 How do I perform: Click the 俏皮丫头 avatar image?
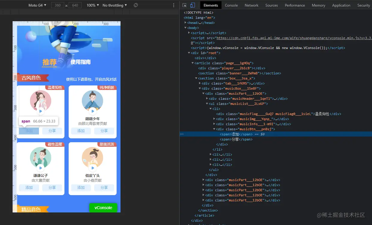click(92, 158)
